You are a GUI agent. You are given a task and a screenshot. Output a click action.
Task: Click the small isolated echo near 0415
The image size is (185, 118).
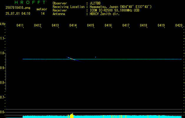[96, 57]
